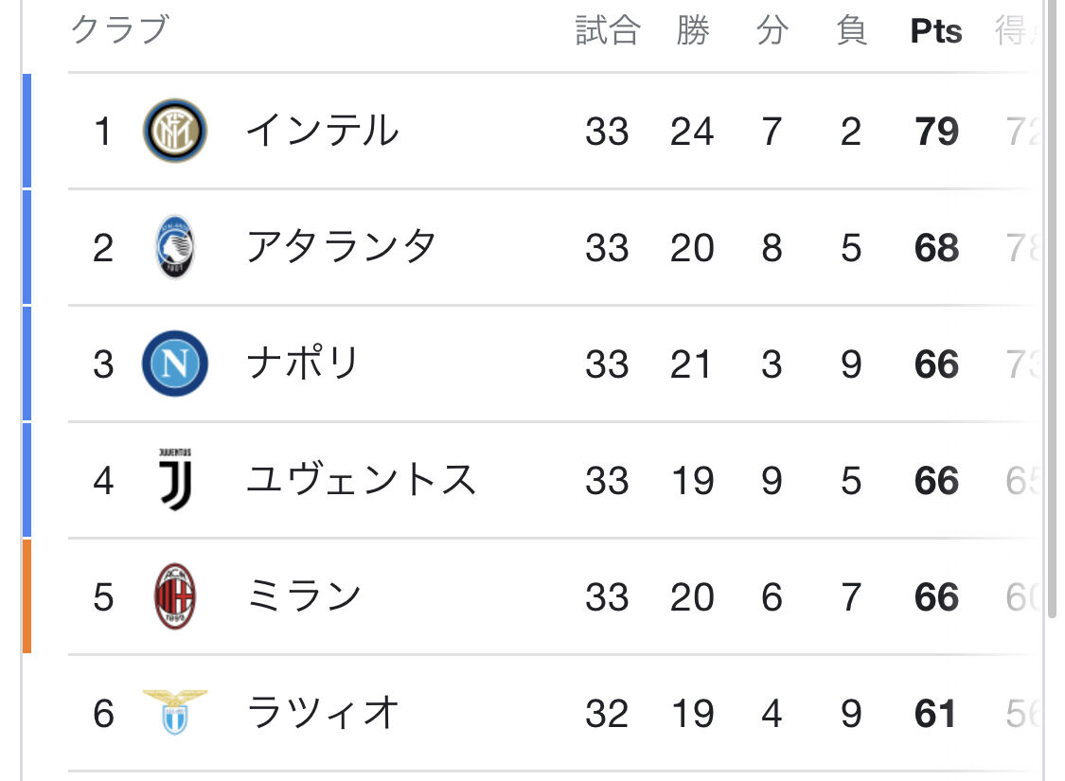Click the 試合 column header
Image resolution: width=1065 pixels, height=781 pixels.
click(x=607, y=30)
